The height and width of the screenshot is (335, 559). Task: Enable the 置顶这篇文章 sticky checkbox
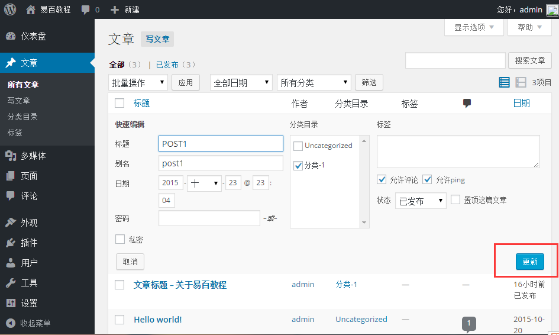pos(455,200)
